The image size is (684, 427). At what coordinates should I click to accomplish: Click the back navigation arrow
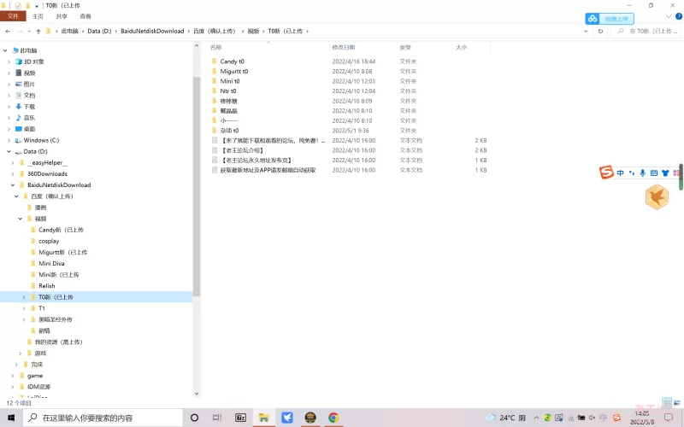(7, 32)
